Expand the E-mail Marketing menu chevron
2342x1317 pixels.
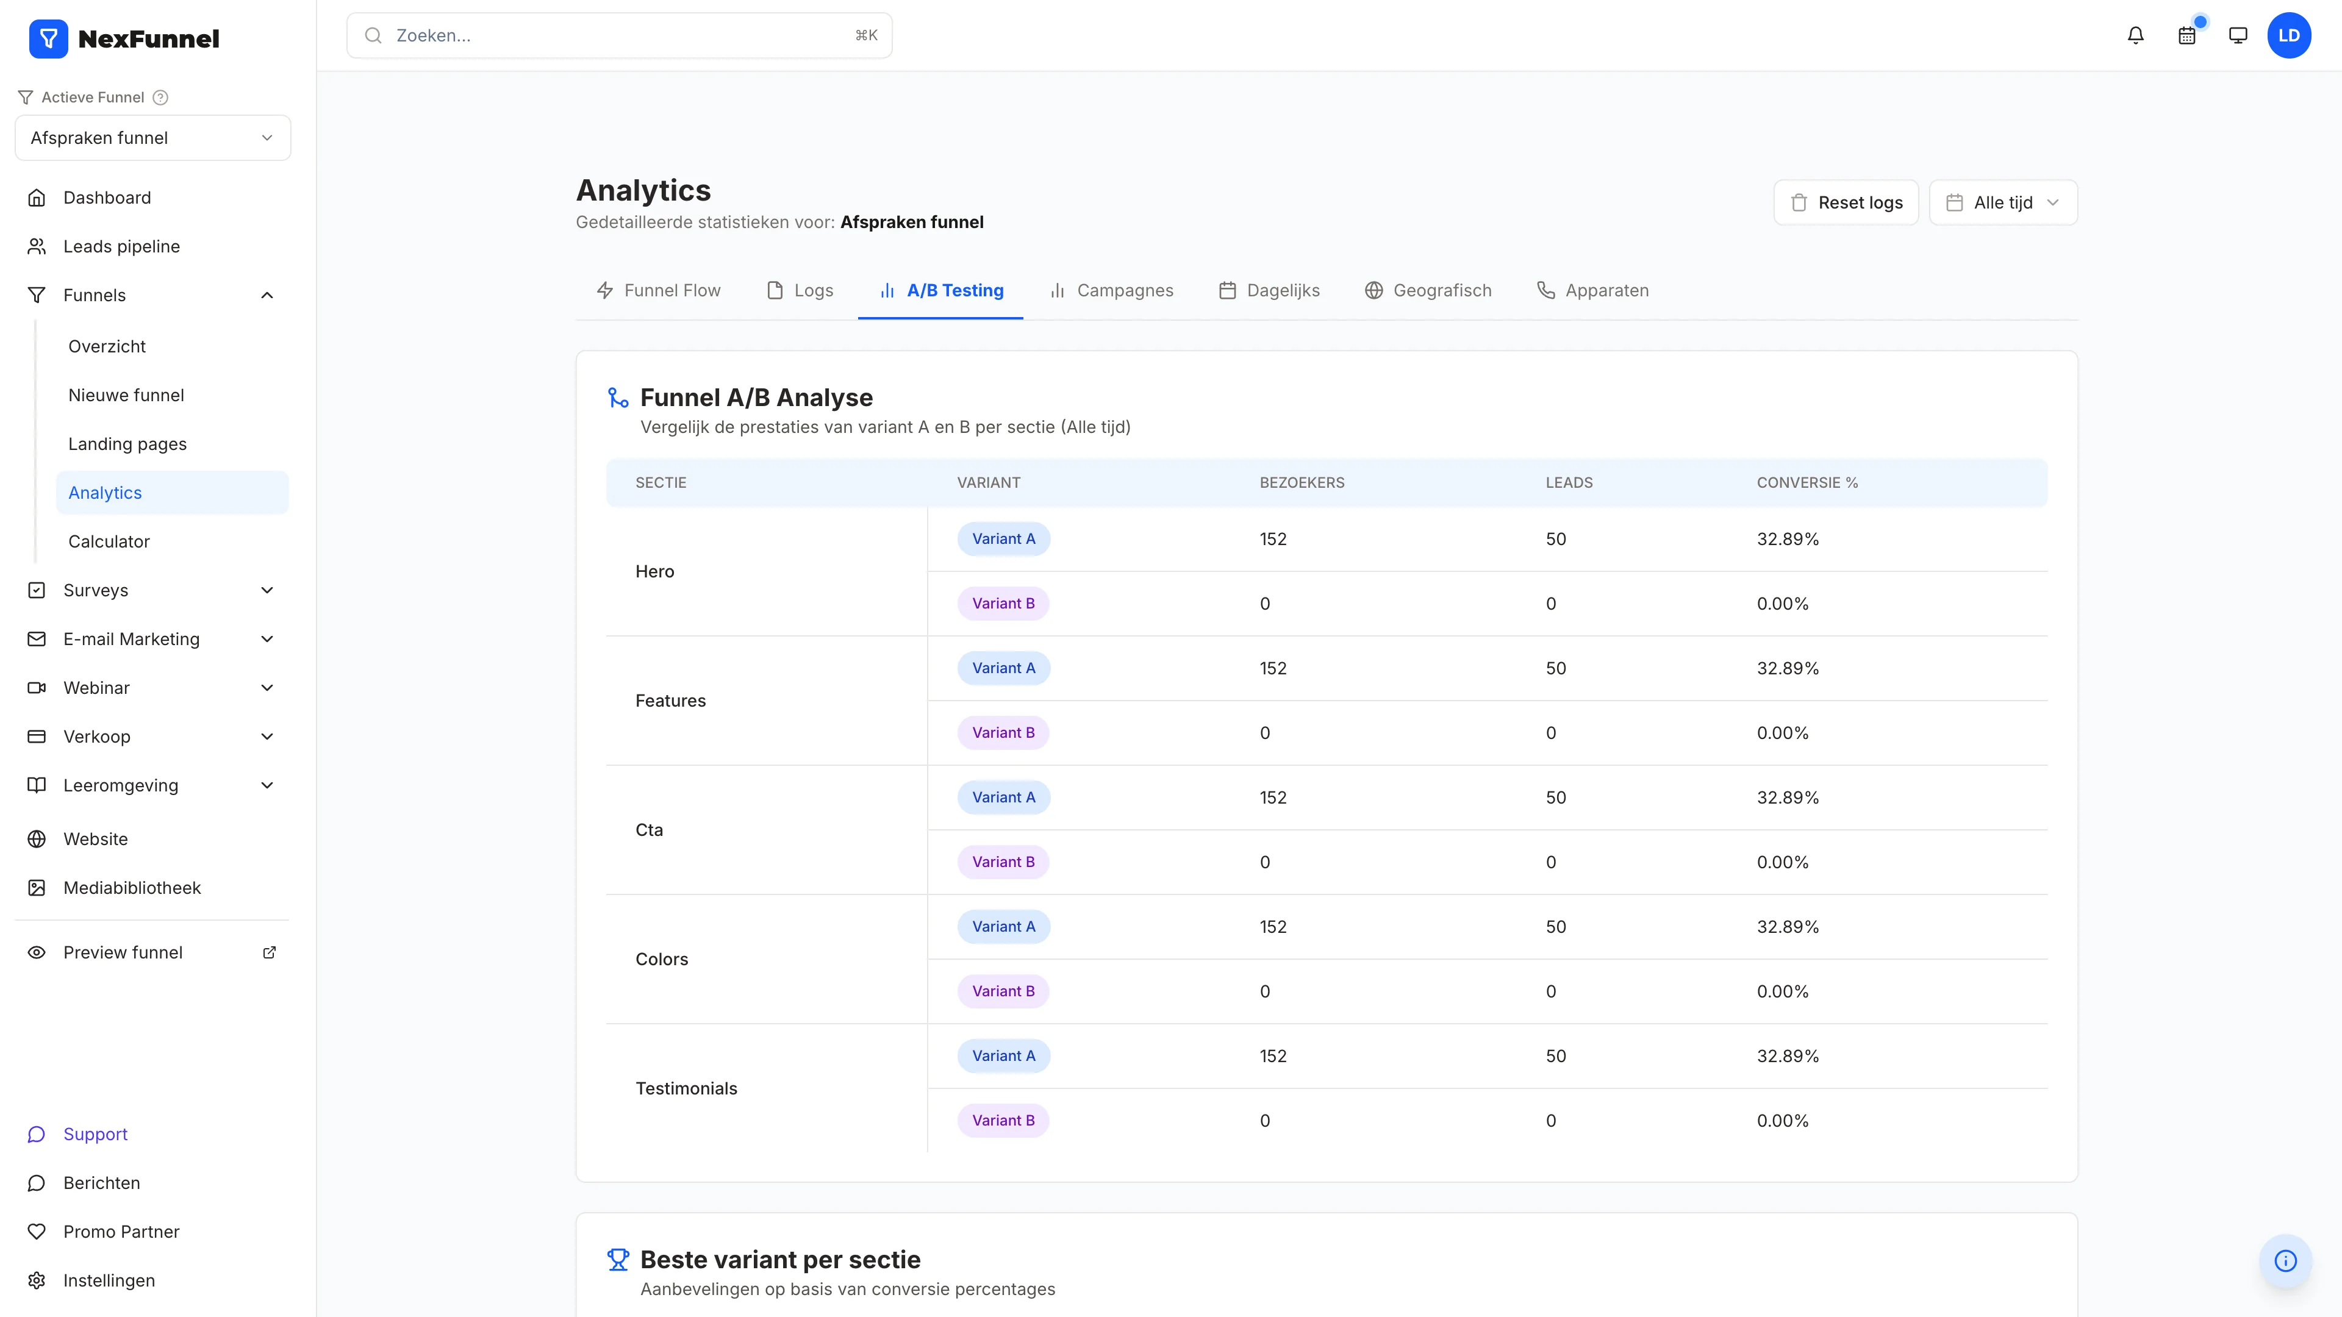(267, 639)
